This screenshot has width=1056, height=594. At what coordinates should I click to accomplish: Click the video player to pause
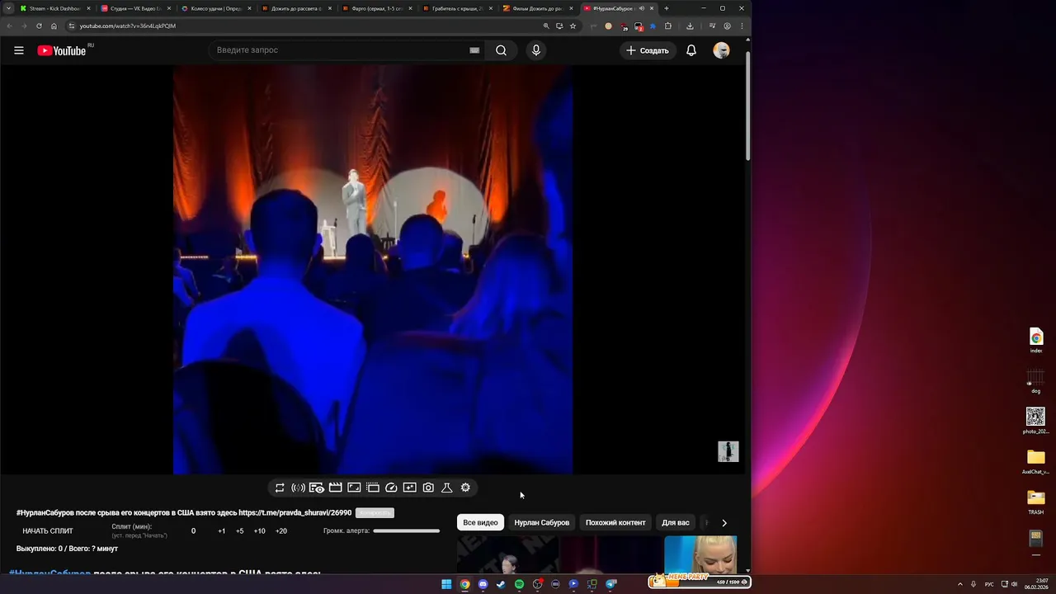pos(373,270)
